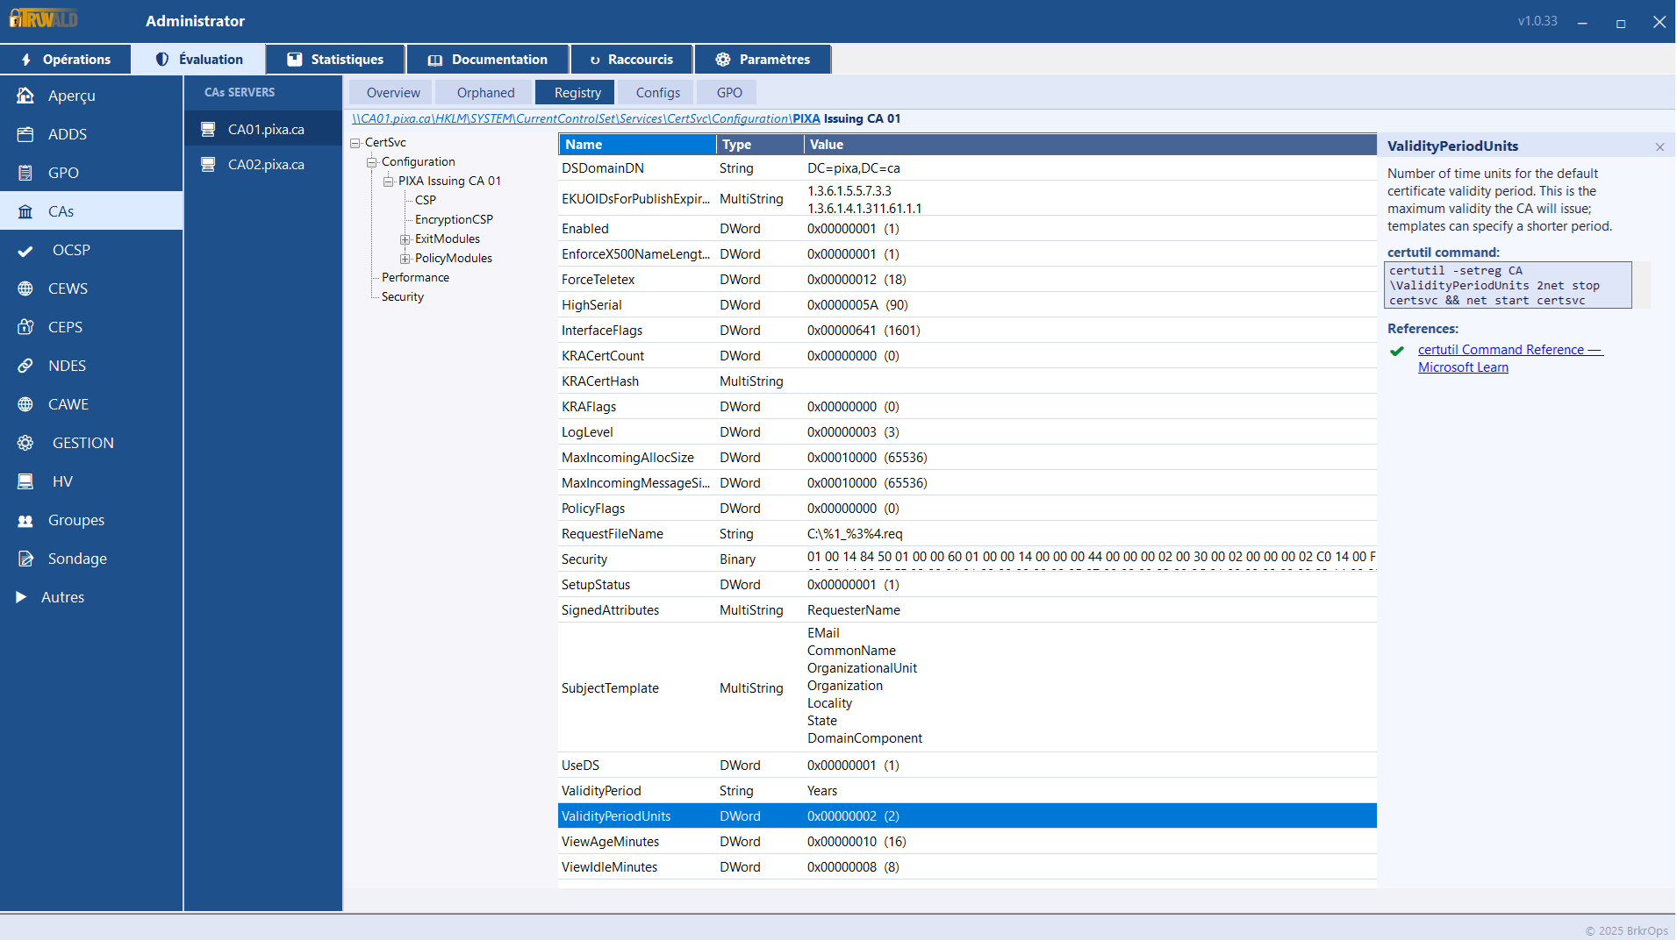The height and width of the screenshot is (940, 1677).
Task: Click the CA01.pixa.ca server icon
Action: tap(208, 129)
